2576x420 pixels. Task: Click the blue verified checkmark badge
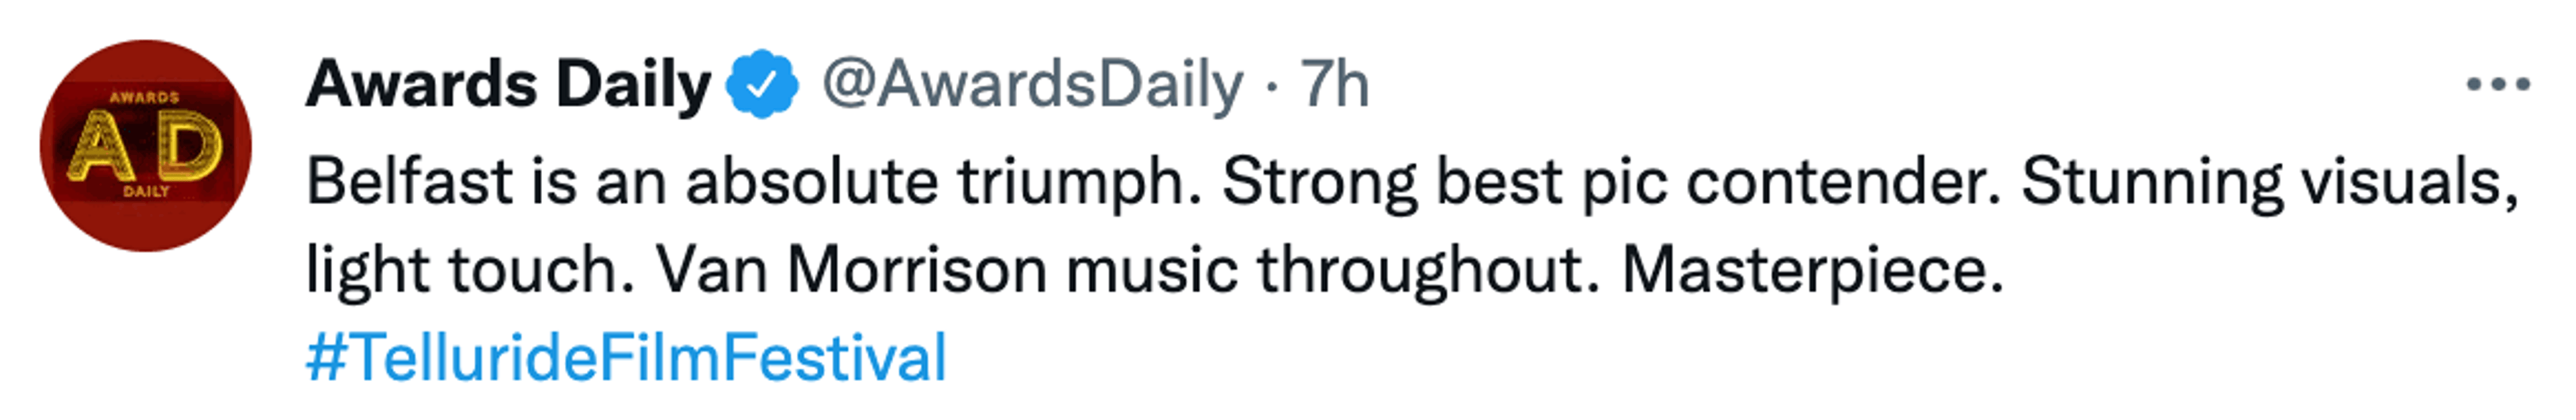point(762,85)
